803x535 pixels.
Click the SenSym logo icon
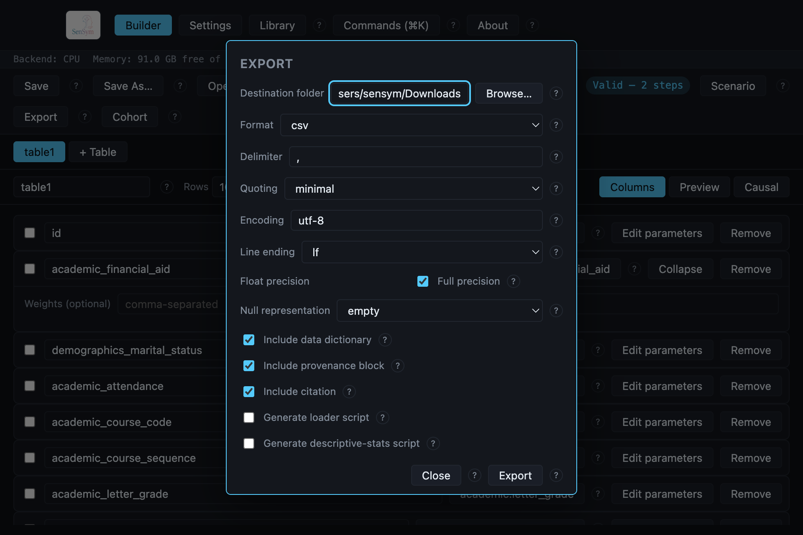(x=83, y=25)
